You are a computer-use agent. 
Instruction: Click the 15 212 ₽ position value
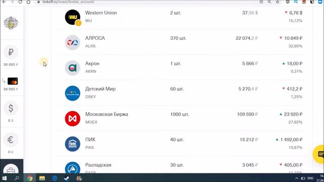coord(249,140)
